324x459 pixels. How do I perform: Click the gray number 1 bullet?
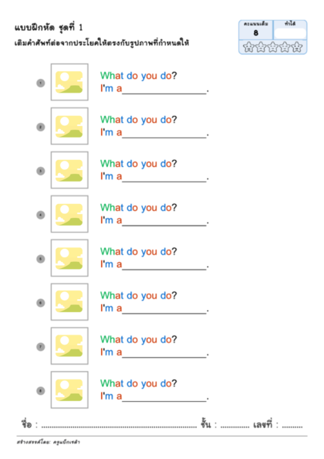pos(41,83)
